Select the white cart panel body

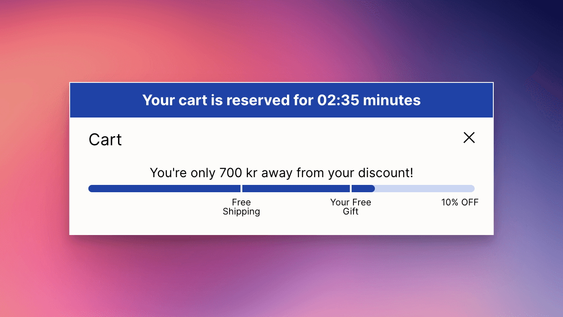coord(281,223)
